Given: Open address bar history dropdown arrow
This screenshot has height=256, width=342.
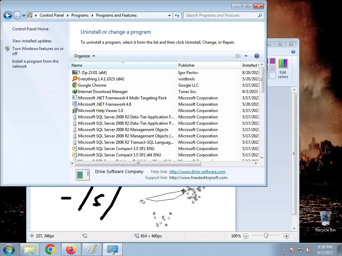Looking at the screenshot, I should 169,15.
